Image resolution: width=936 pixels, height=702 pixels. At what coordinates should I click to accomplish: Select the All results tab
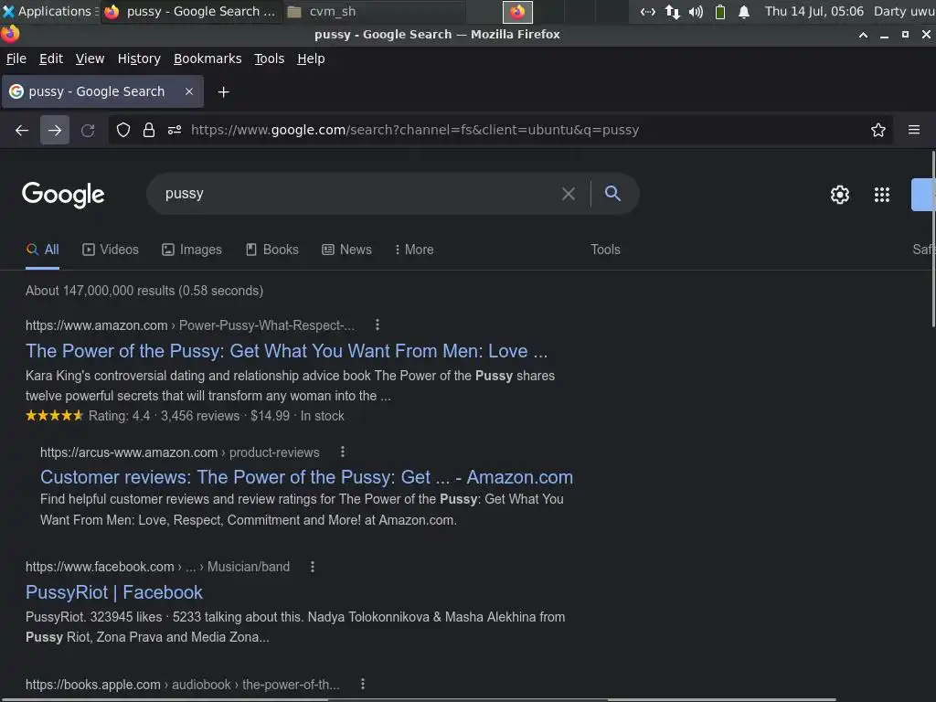(x=42, y=250)
